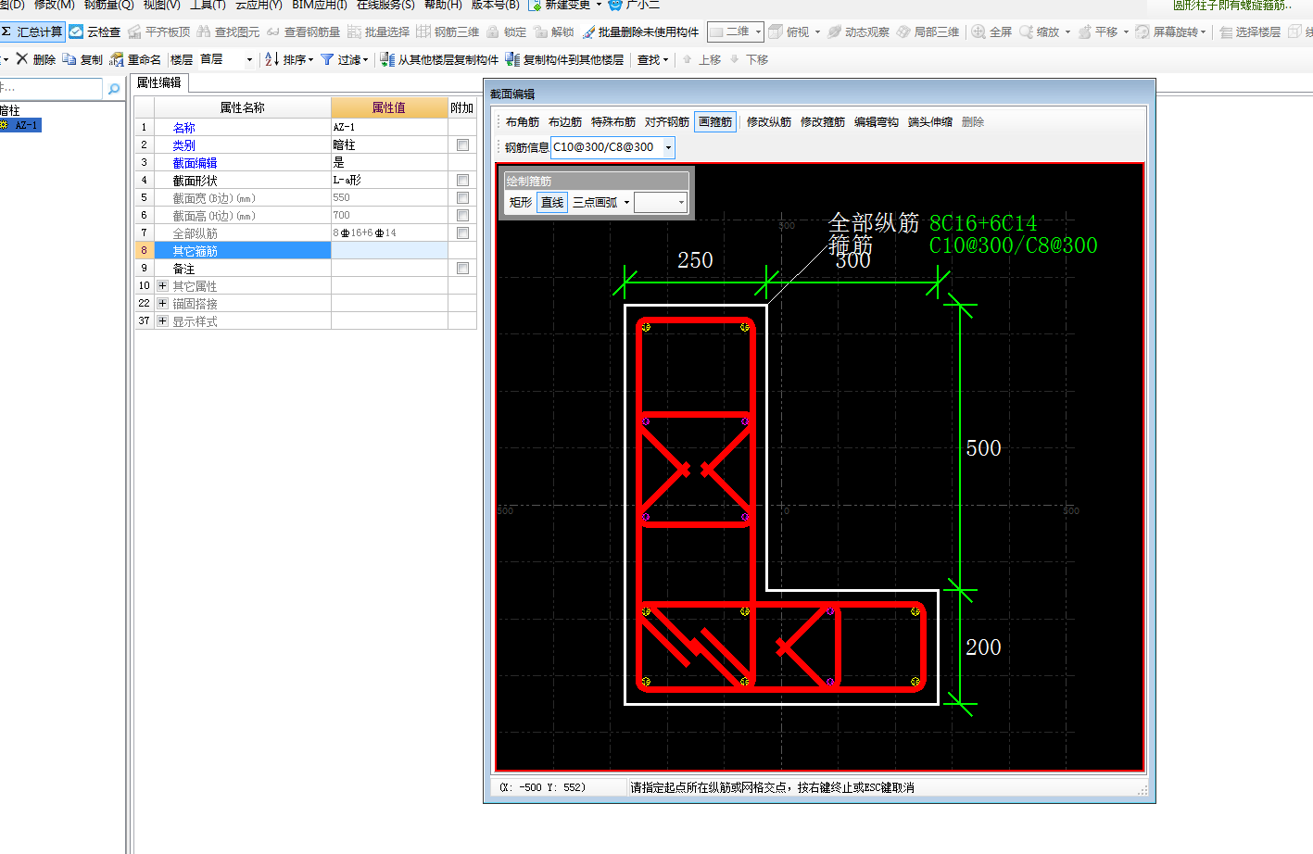This screenshot has width=1313, height=854.
Task: Click the 钢筋三维 icon
Action: pyautogui.click(x=423, y=31)
